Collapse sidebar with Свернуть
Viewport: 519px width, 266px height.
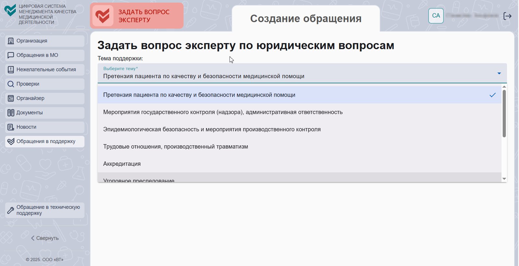(45, 238)
